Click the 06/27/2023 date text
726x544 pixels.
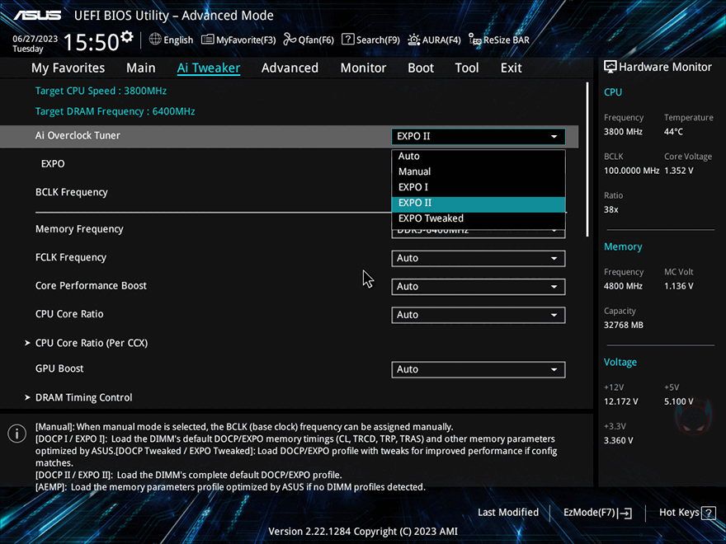[x=35, y=39]
